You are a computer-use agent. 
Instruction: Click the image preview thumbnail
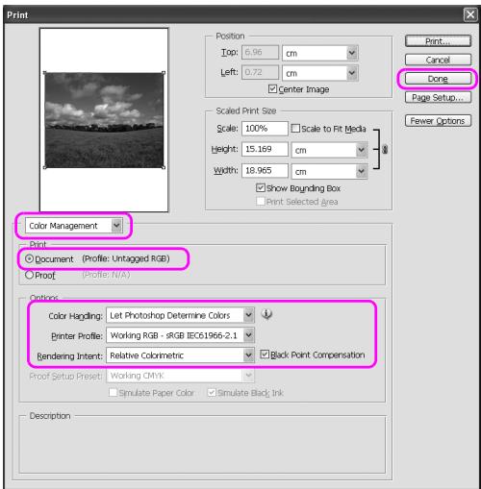click(x=104, y=120)
